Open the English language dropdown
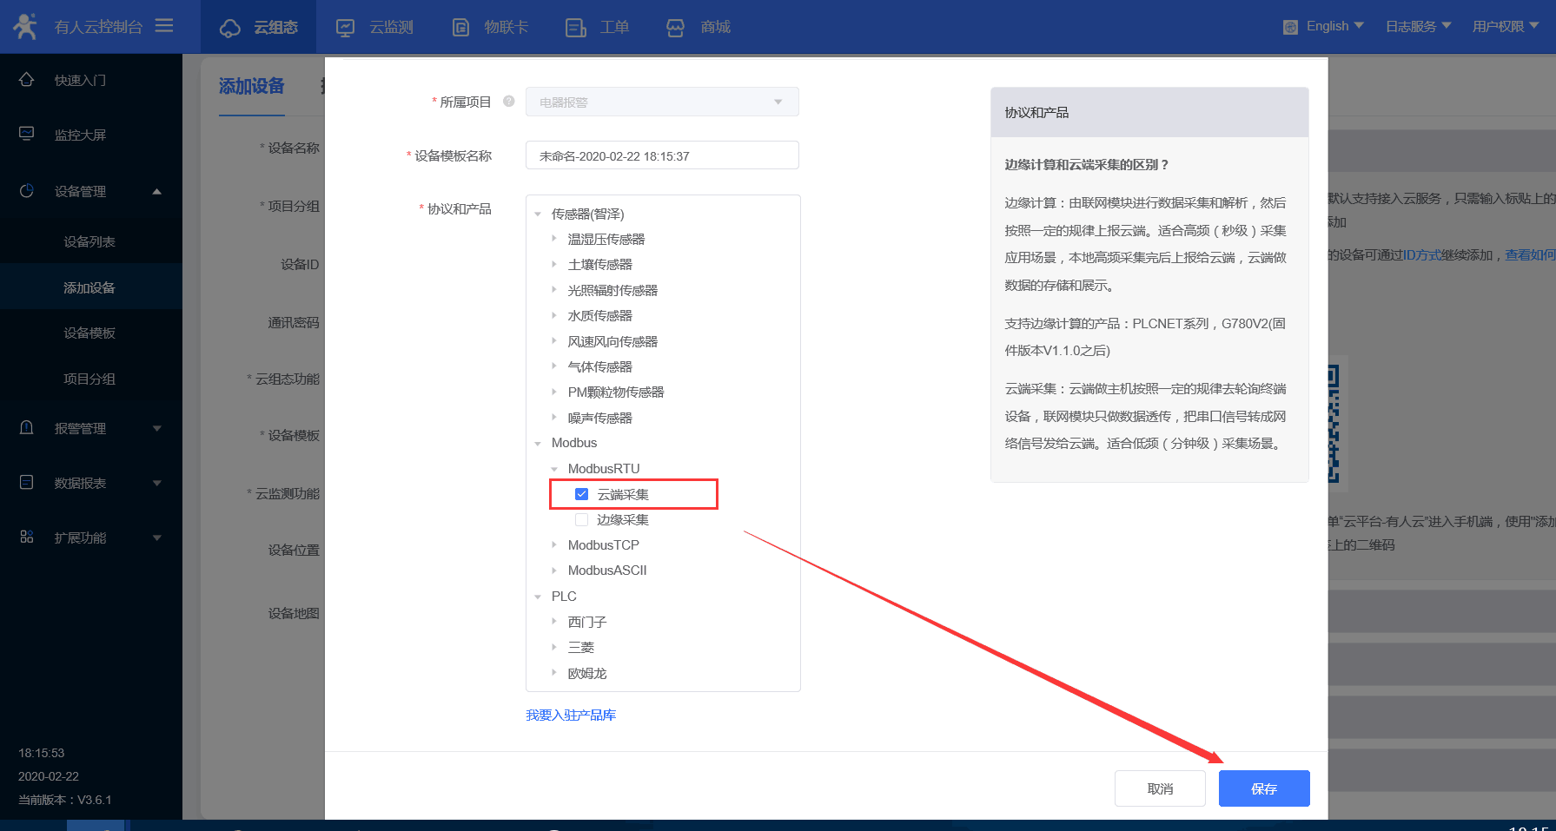 coord(1325,26)
